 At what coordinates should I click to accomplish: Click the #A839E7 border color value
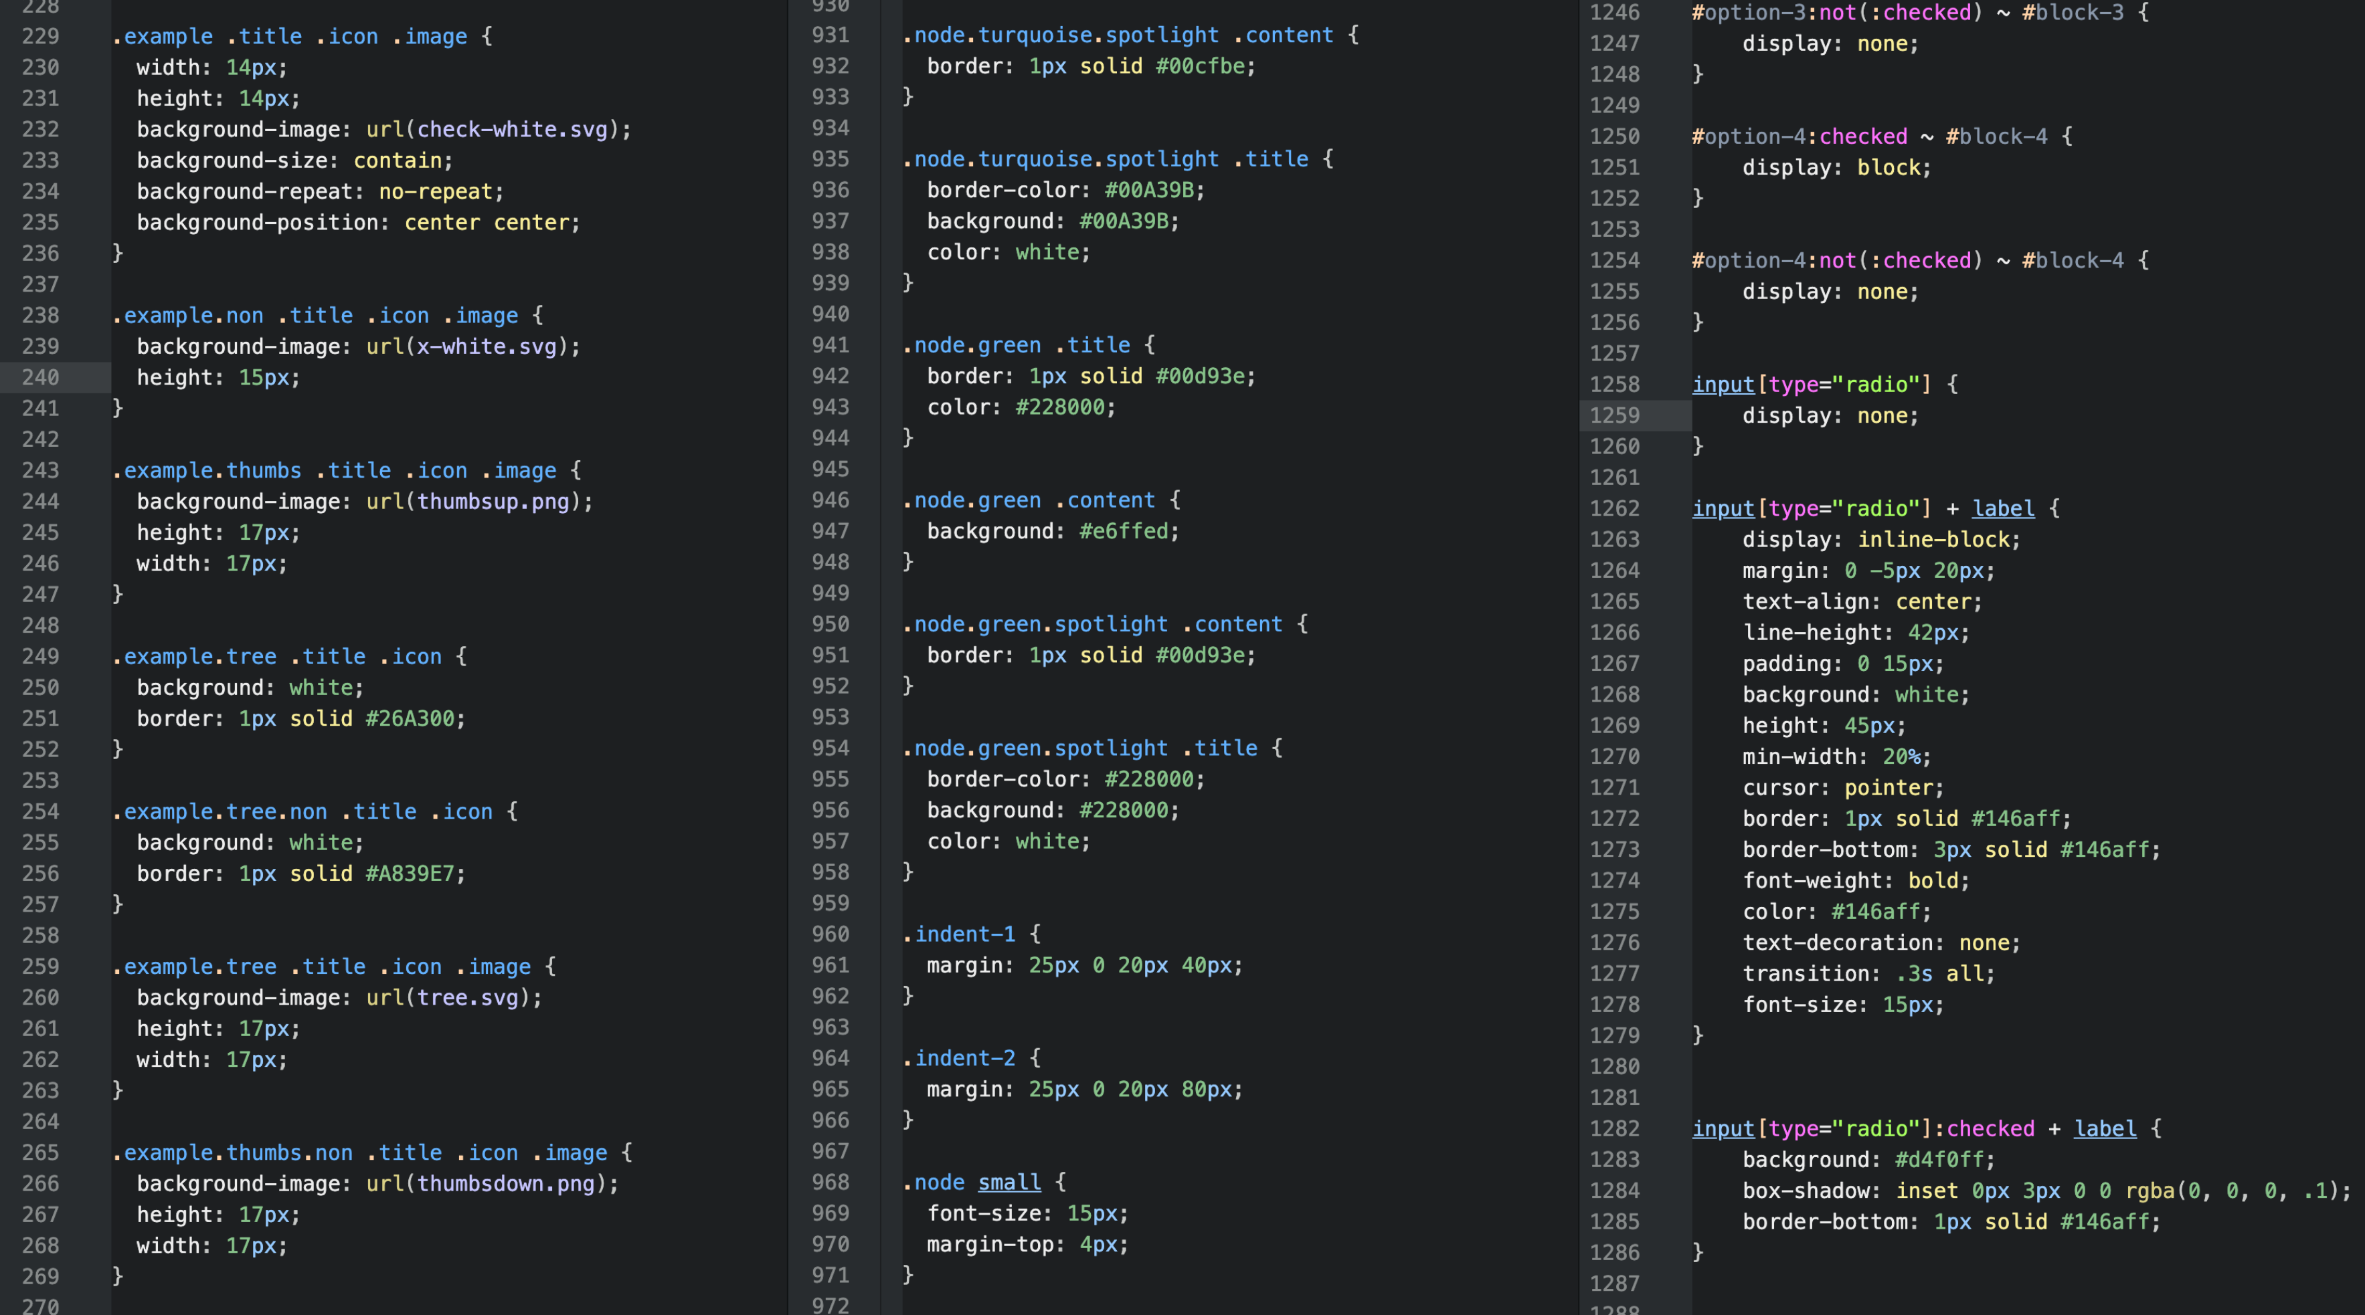click(x=410, y=874)
